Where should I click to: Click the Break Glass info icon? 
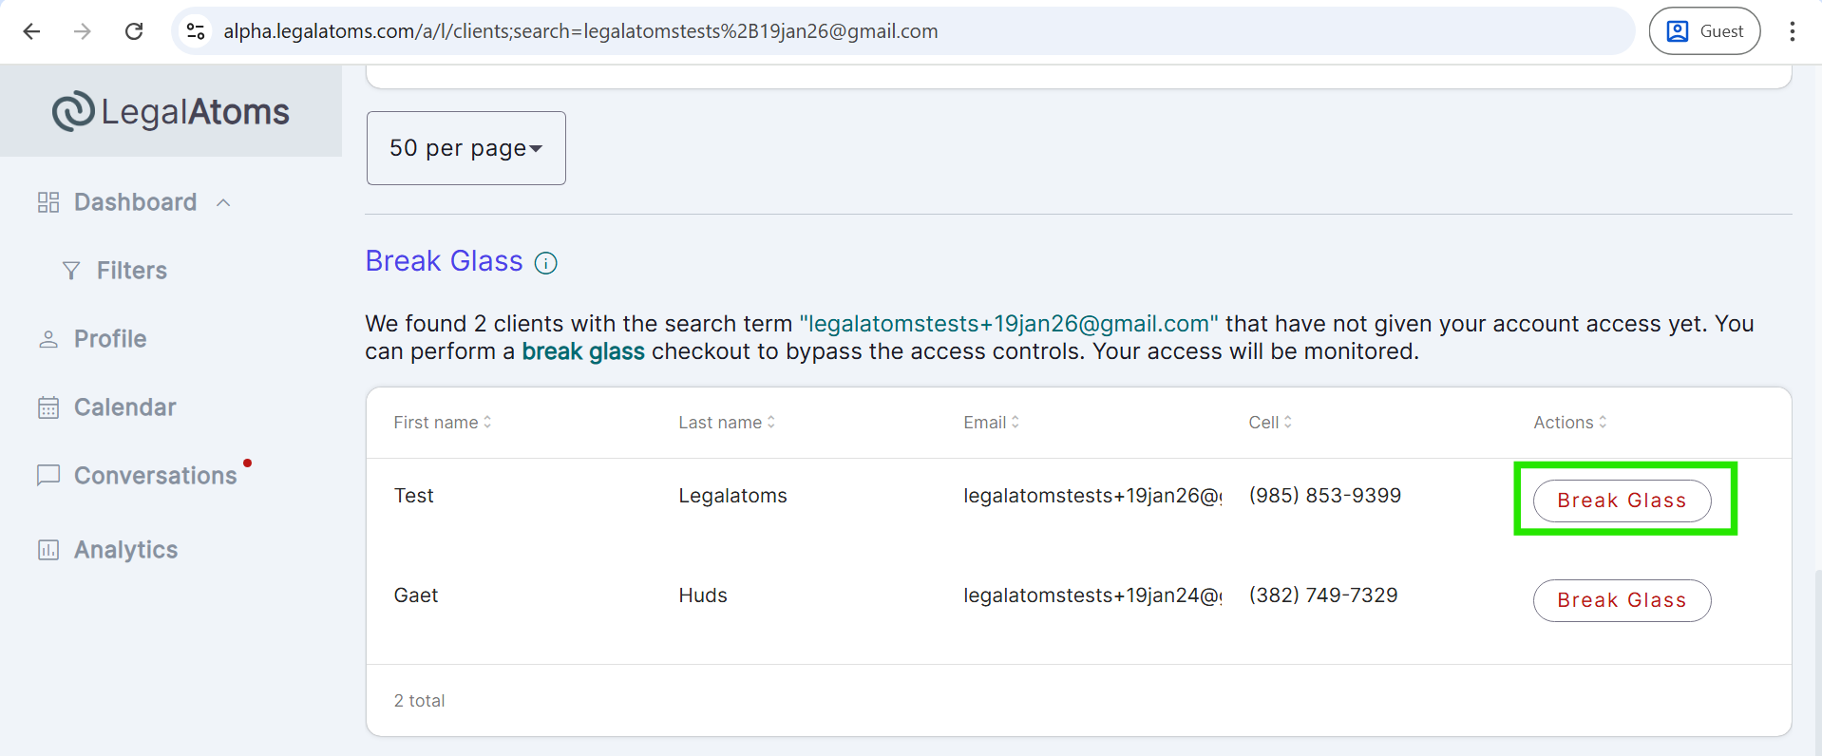[546, 263]
